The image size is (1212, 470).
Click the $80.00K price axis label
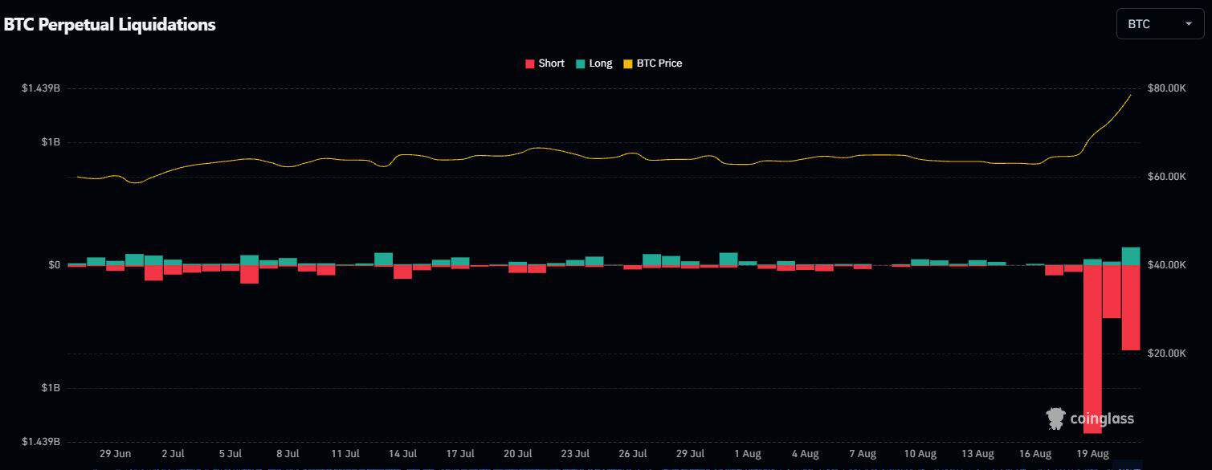[1167, 88]
